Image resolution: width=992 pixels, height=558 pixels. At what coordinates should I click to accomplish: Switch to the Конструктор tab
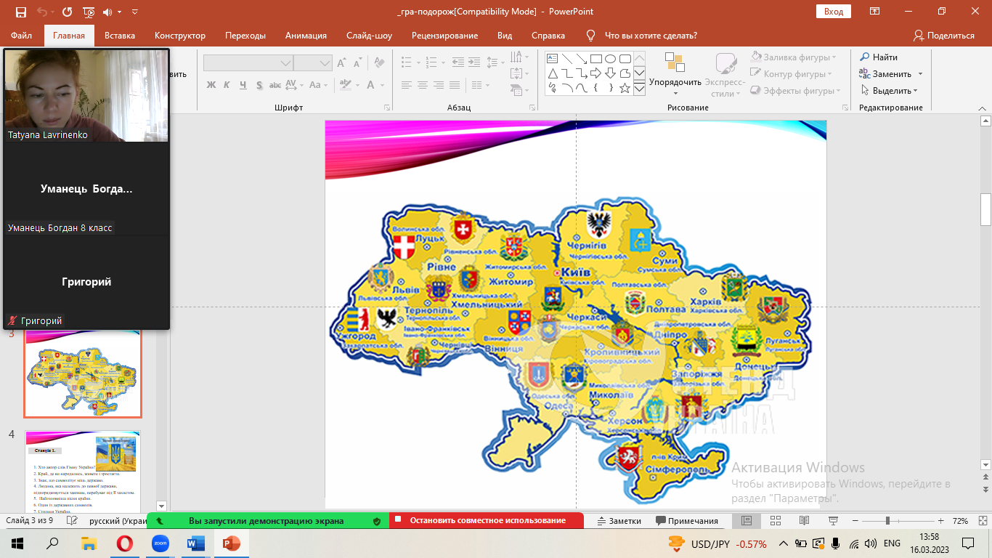pos(180,36)
